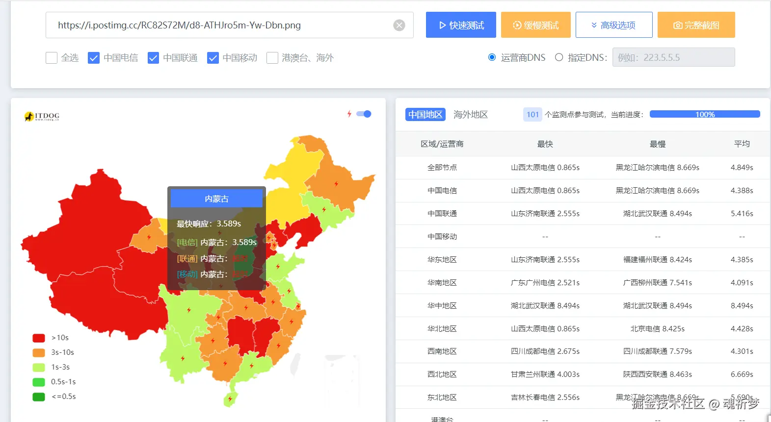Click the light green 1s-3s legend swatch

(x=39, y=367)
